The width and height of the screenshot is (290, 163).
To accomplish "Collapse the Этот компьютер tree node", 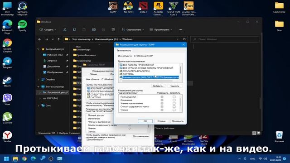I will click(39, 86).
